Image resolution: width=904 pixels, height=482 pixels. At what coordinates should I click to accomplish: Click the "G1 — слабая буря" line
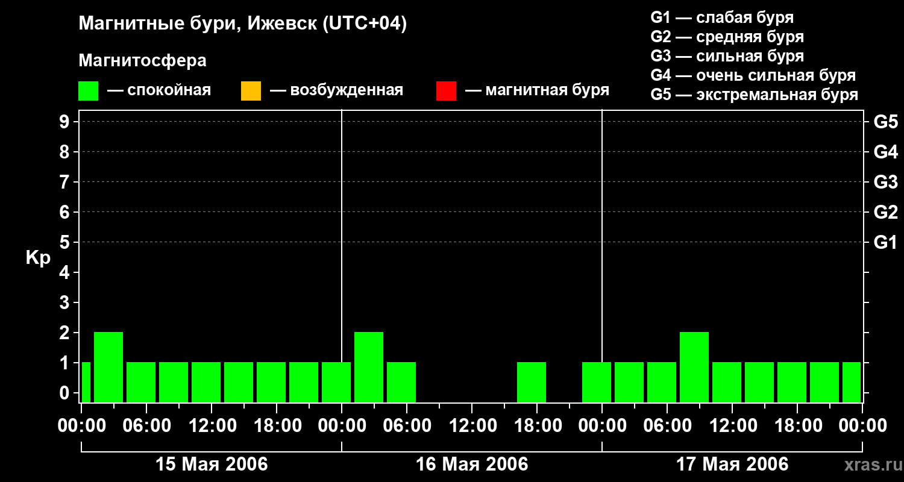coord(722,17)
